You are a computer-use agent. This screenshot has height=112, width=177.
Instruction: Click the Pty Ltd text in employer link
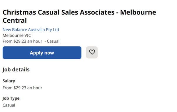coord(53,30)
